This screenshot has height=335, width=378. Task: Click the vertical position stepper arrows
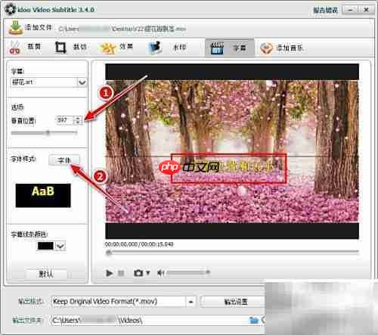[x=78, y=120]
